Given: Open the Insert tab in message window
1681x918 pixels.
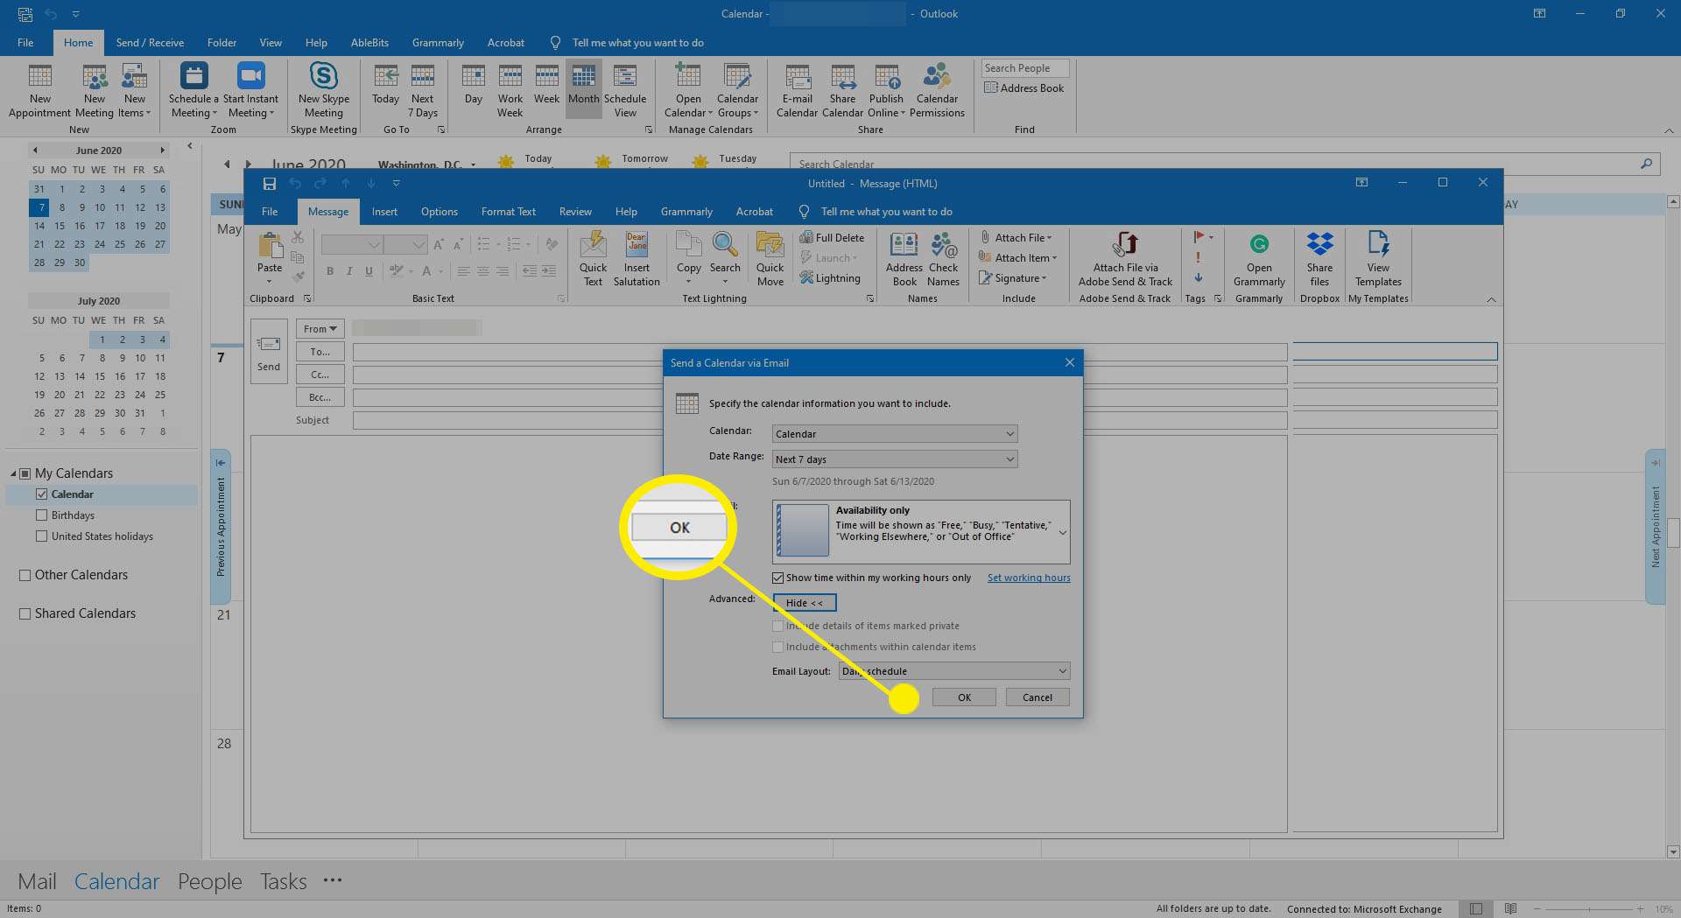Looking at the screenshot, I should tap(384, 212).
